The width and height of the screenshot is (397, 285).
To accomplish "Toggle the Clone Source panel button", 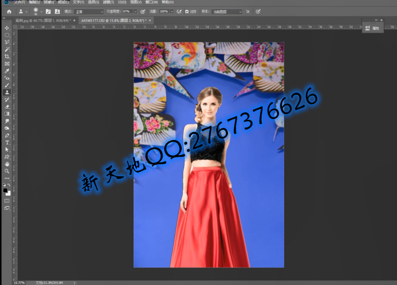I will click(57, 11).
